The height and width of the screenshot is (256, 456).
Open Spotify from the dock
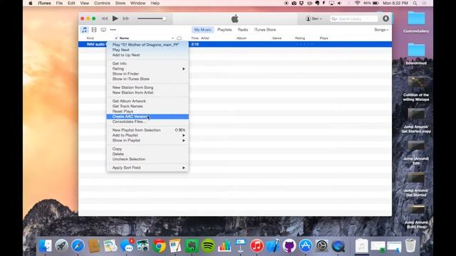click(208, 246)
